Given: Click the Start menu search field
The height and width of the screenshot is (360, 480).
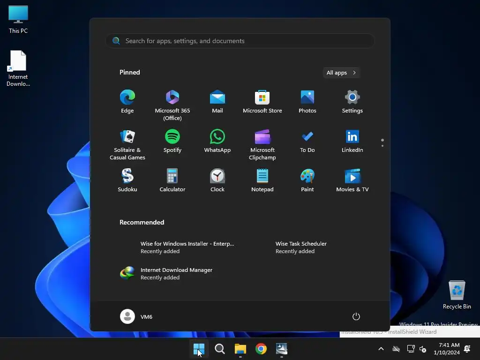Looking at the screenshot, I should pos(240,41).
